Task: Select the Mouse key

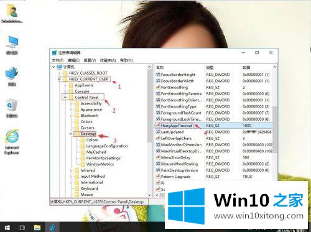Action: coord(86,195)
